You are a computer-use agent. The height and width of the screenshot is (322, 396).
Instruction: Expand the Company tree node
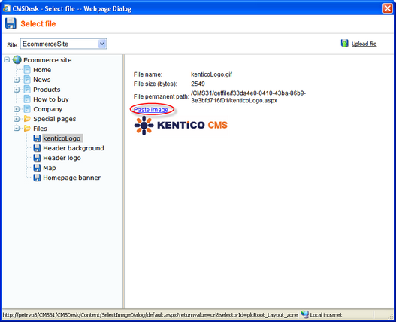click(x=17, y=109)
